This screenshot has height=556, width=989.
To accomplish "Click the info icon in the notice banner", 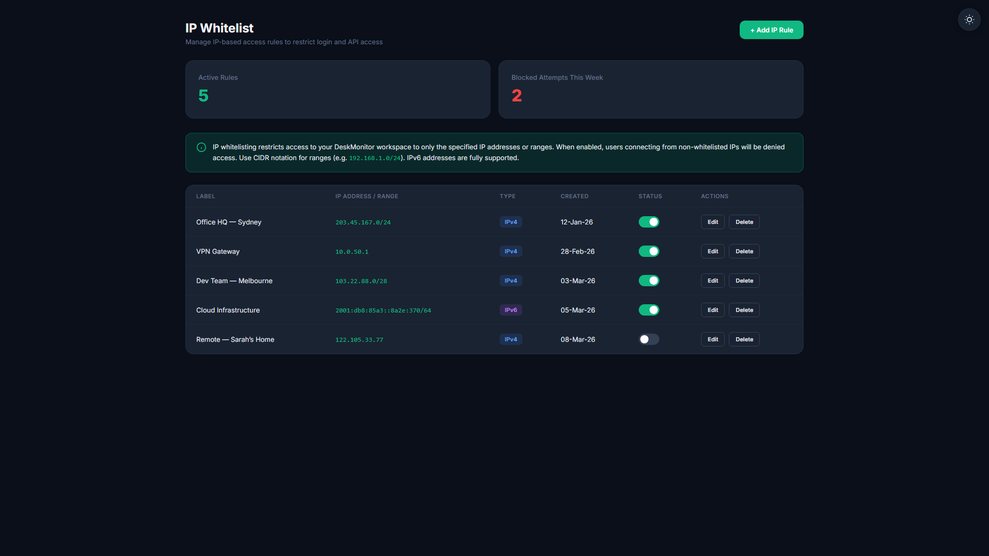I will pyautogui.click(x=201, y=147).
